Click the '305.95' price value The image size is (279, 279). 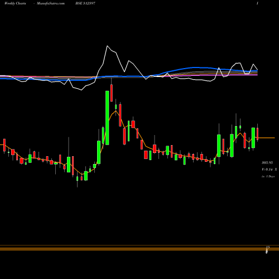(267, 162)
